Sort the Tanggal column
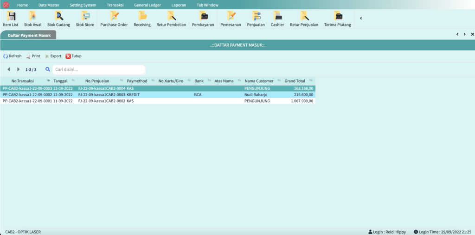Image resolution: width=475 pixels, height=235 pixels. [73, 81]
